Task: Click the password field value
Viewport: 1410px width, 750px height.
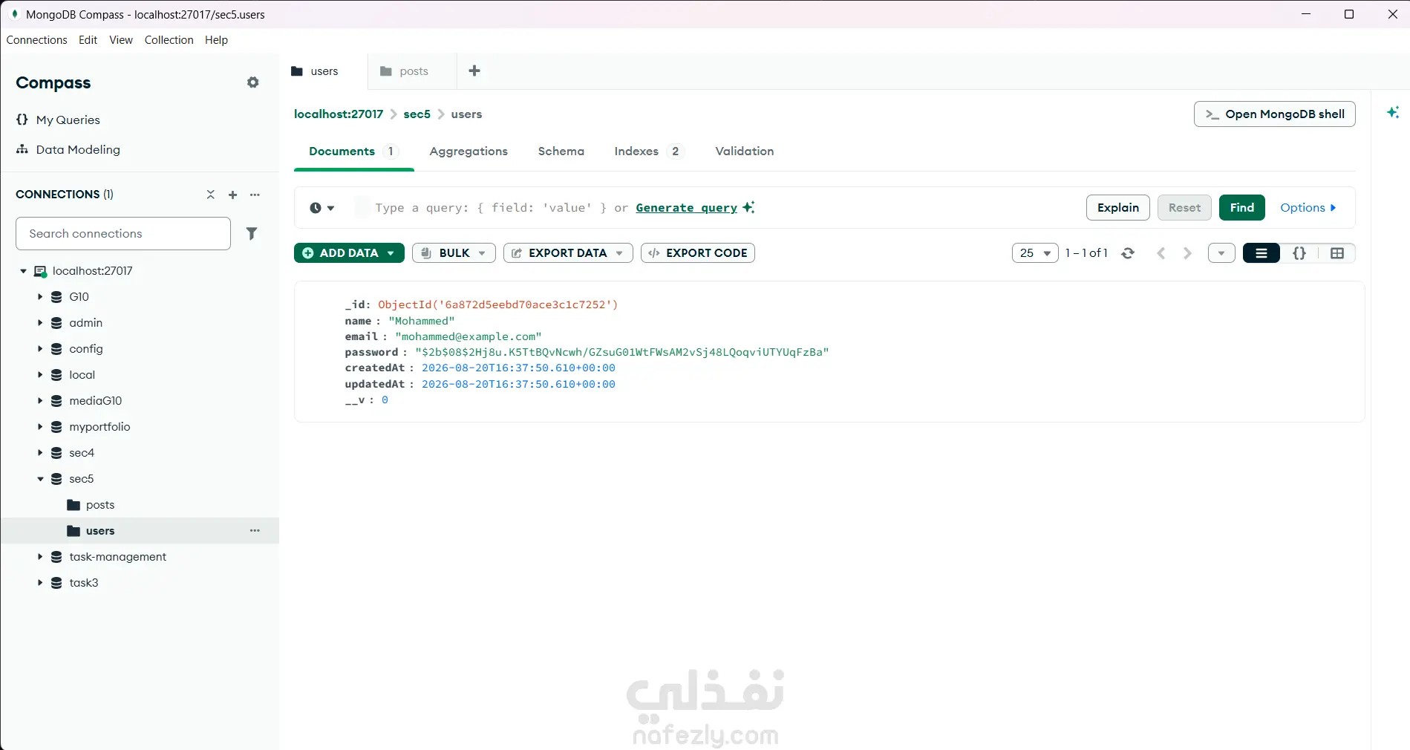Action: [x=622, y=353]
